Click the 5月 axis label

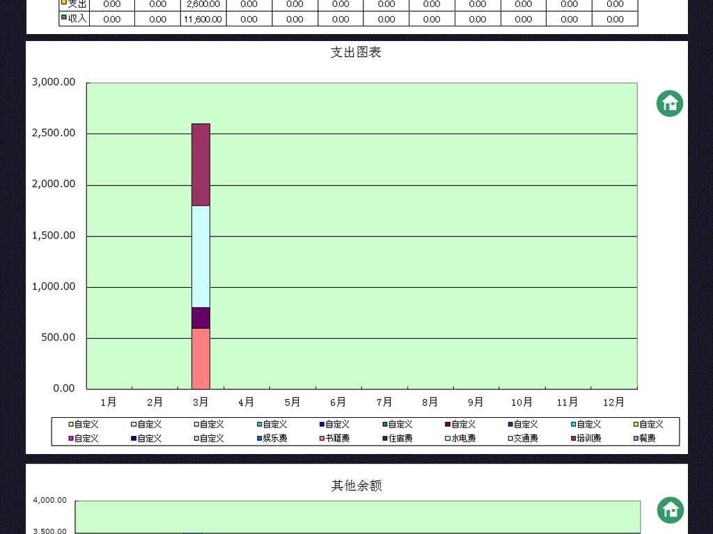(x=292, y=402)
